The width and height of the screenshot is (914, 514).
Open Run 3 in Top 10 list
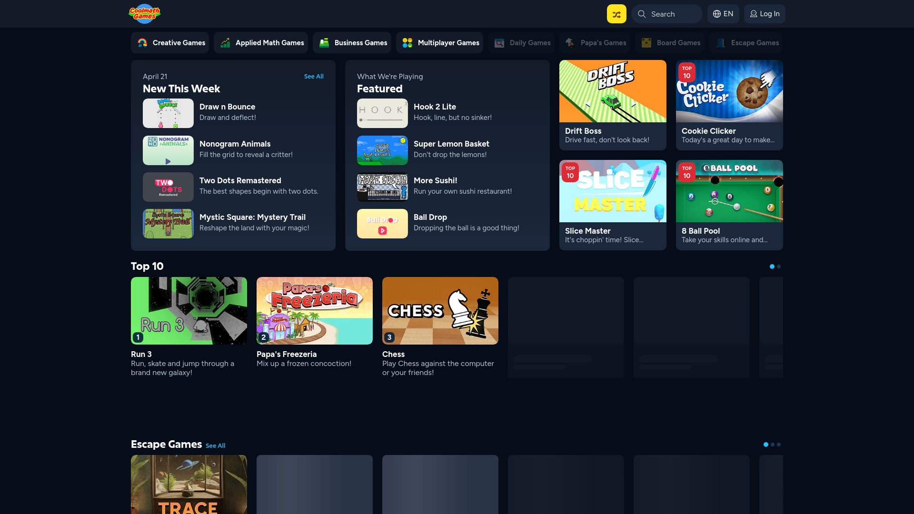click(x=189, y=311)
